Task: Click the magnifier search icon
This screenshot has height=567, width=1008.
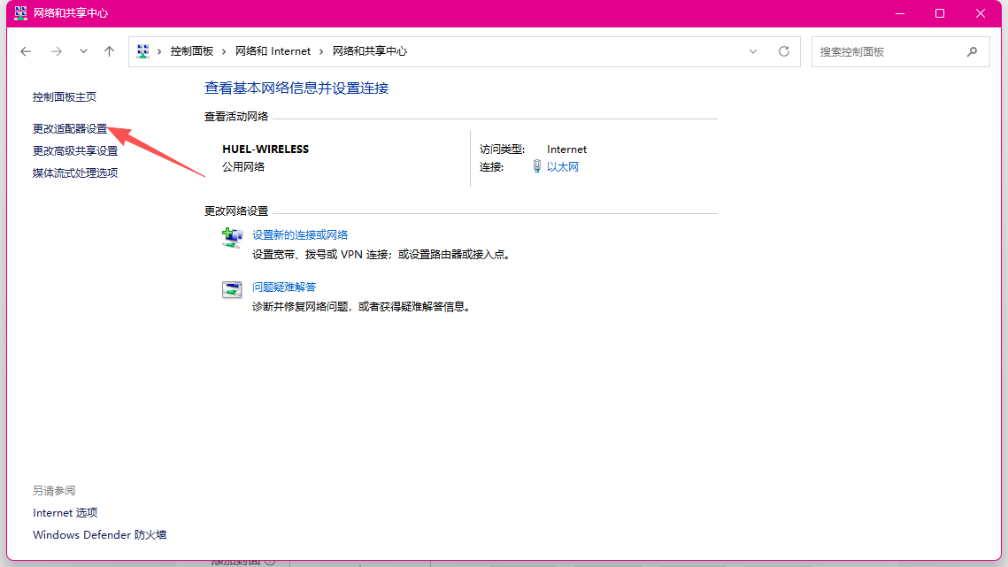Action: click(972, 51)
